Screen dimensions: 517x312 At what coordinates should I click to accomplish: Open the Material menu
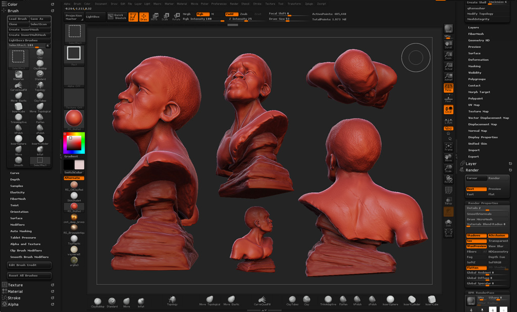(182, 4)
